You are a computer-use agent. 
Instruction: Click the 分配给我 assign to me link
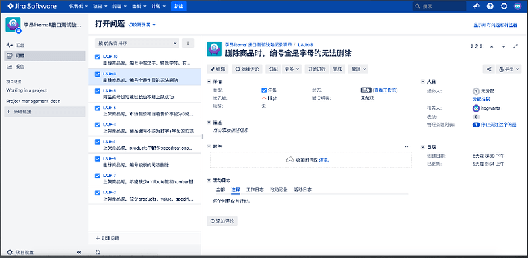pyautogui.click(x=481, y=99)
